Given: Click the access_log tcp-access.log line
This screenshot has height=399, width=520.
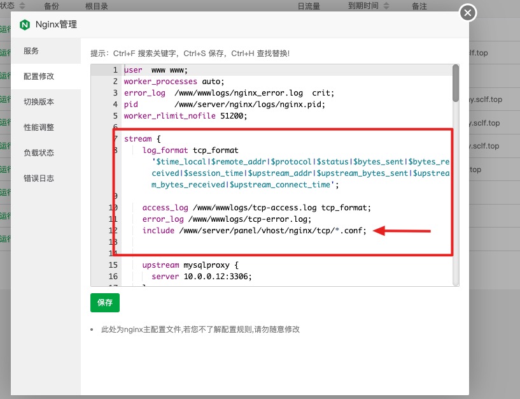Looking at the screenshot, I should click(x=256, y=208).
